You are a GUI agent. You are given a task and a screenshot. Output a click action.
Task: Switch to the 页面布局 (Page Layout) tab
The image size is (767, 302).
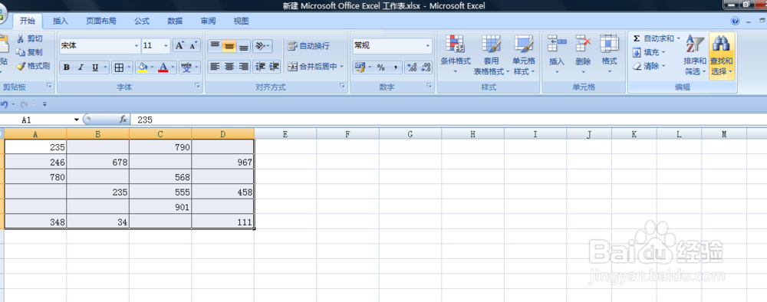[100, 21]
